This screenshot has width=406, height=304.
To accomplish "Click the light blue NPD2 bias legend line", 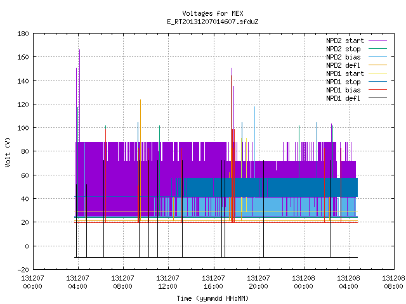I will [x=377, y=57].
